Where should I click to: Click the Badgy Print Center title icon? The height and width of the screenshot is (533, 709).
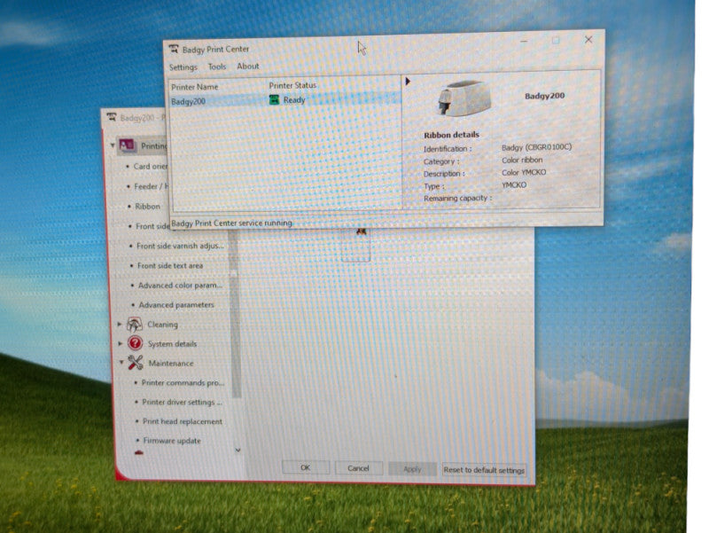(x=174, y=49)
